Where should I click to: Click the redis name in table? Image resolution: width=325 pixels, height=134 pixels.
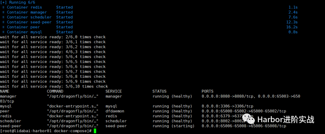coord(6,116)
